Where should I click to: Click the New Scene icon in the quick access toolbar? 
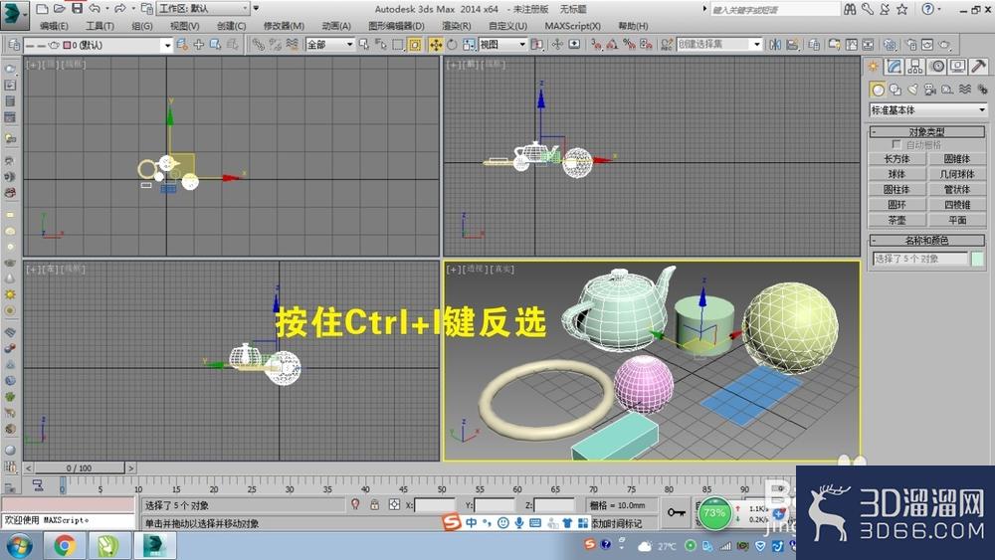point(42,9)
